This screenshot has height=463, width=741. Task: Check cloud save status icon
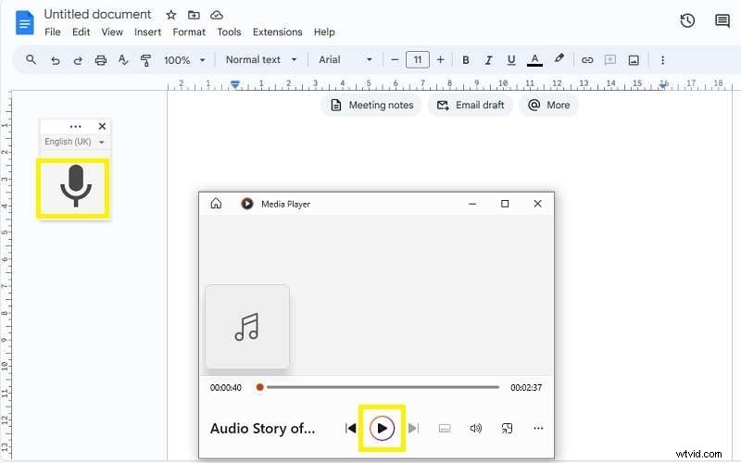[217, 15]
